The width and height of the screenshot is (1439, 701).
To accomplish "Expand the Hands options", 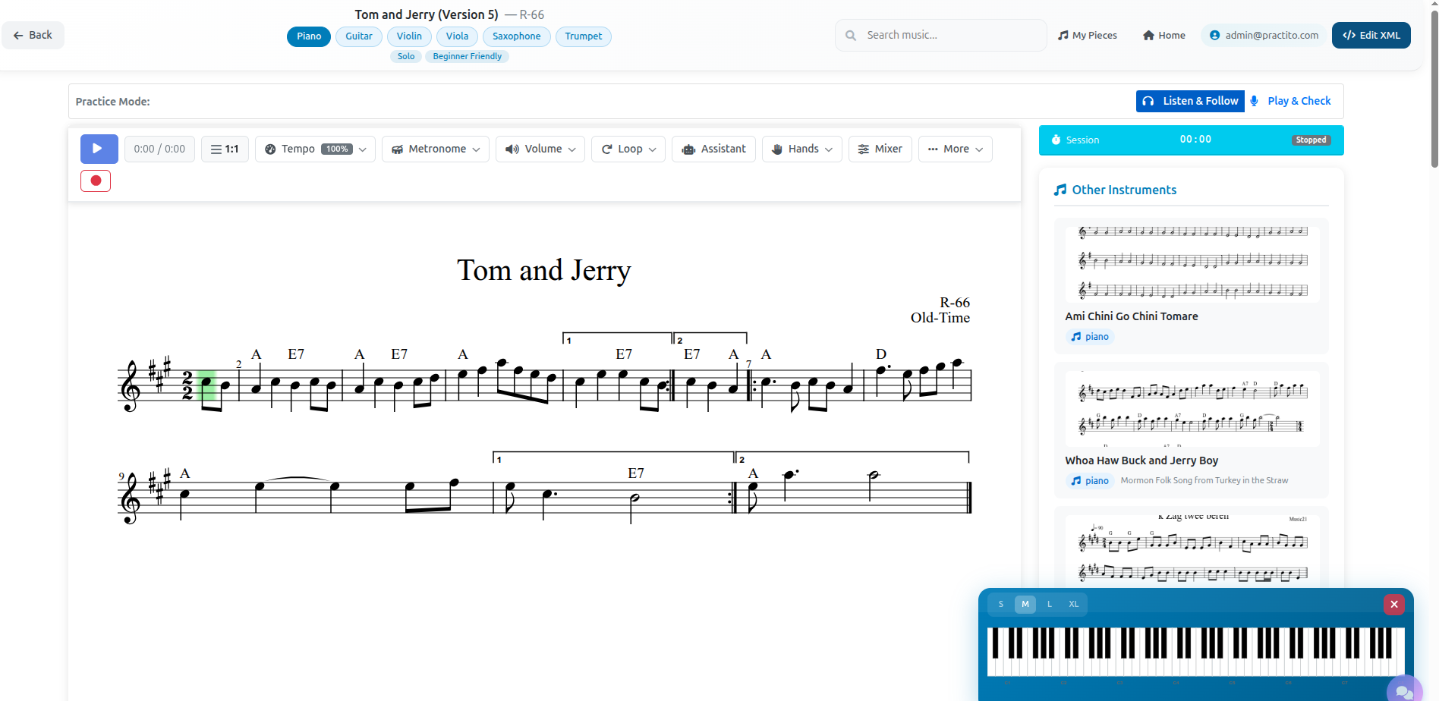I will [801, 149].
